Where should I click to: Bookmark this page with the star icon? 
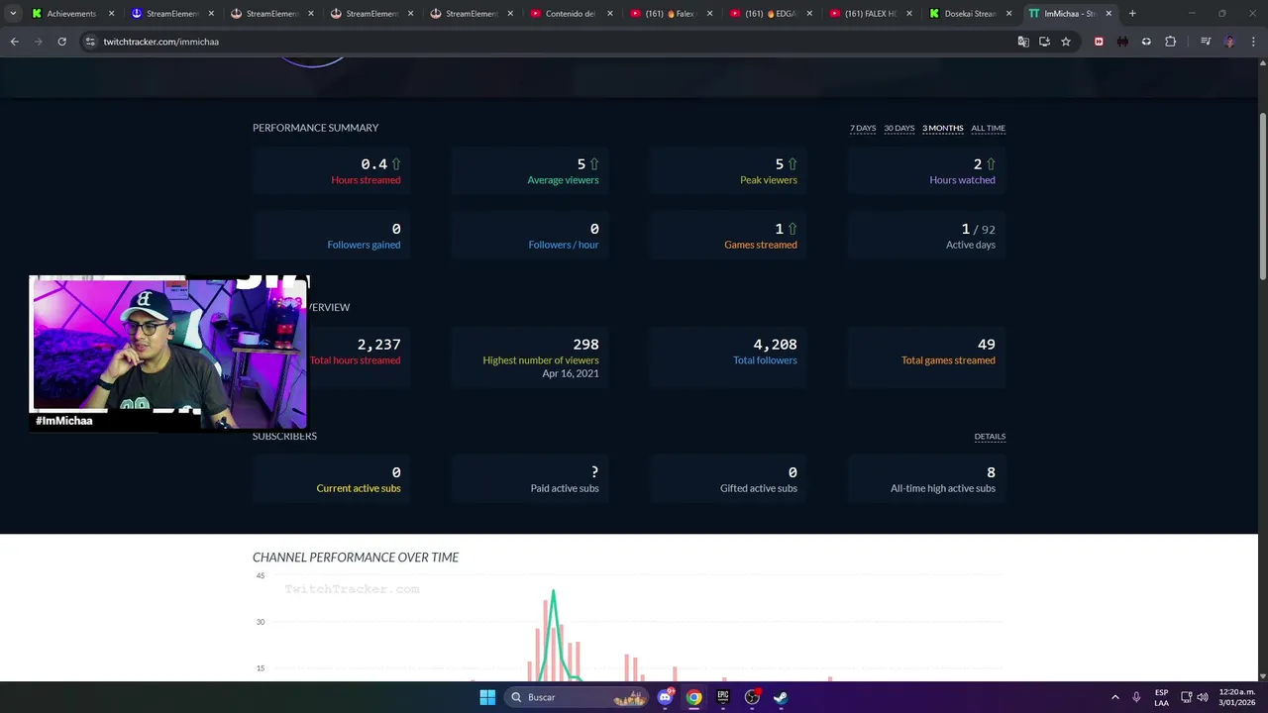pyautogui.click(x=1066, y=42)
